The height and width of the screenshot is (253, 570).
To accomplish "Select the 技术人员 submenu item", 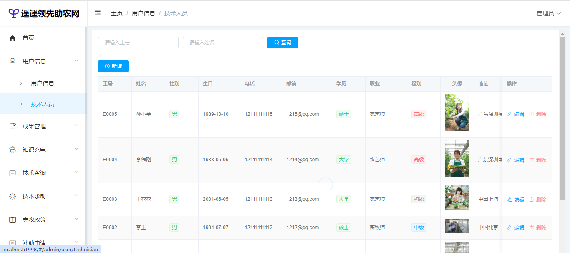I will [43, 104].
